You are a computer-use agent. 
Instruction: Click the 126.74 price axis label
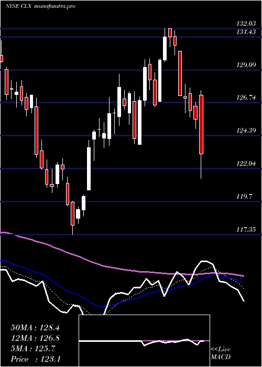click(x=246, y=98)
